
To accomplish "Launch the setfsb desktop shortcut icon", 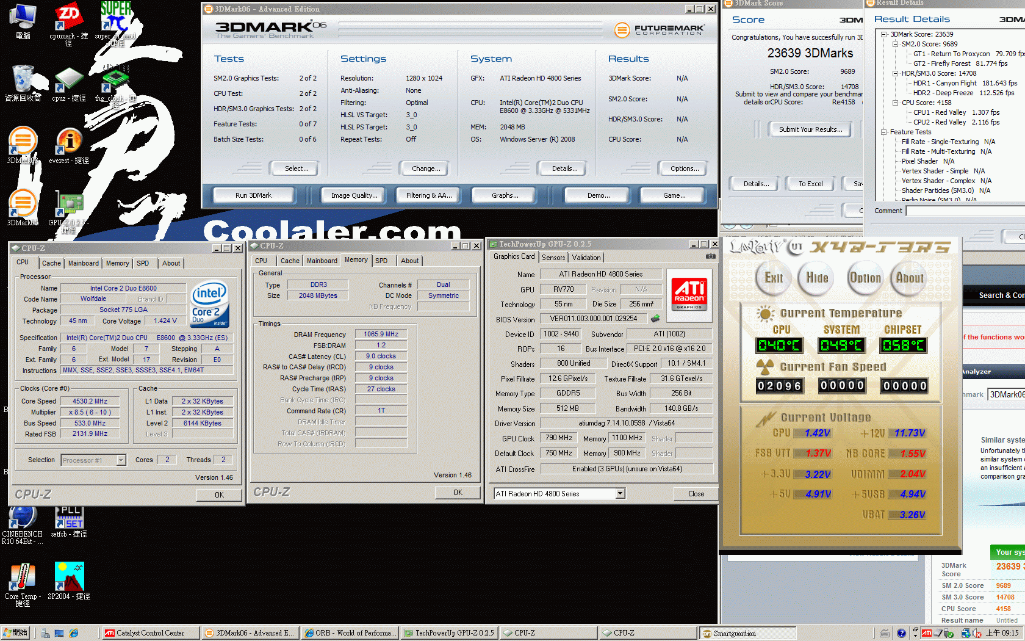I will (x=69, y=521).
